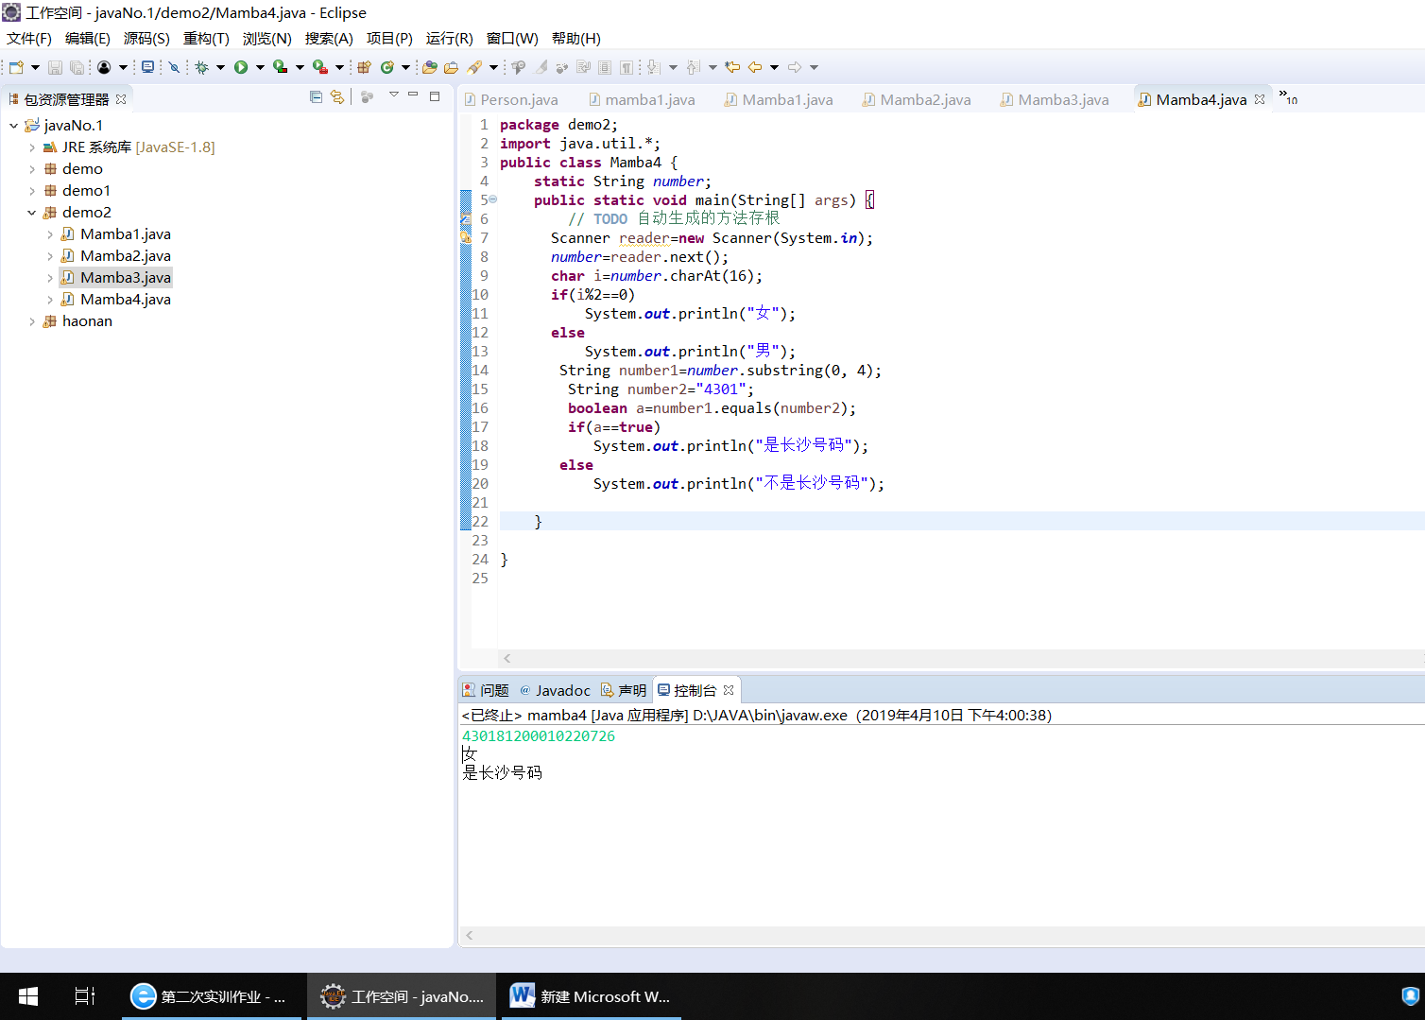
Task: Switch to the Javadoc tab
Action: (x=555, y=690)
